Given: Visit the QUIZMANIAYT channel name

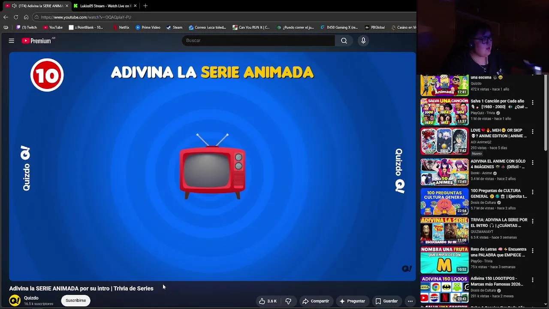Looking at the screenshot, I should [482, 232].
